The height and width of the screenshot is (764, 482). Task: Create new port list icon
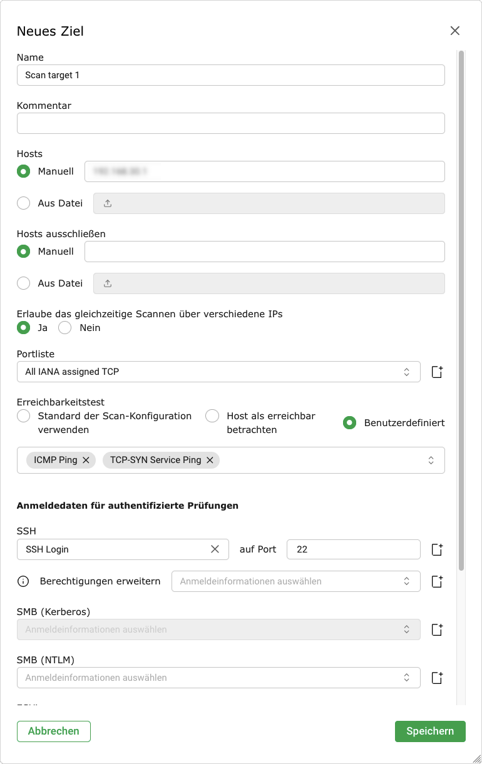(437, 372)
